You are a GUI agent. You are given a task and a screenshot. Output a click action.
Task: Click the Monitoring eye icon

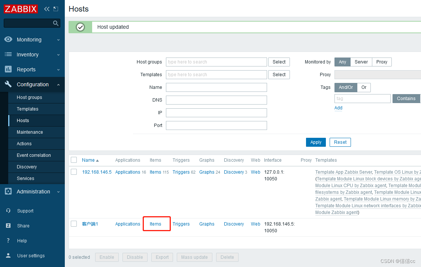pos(8,39)
